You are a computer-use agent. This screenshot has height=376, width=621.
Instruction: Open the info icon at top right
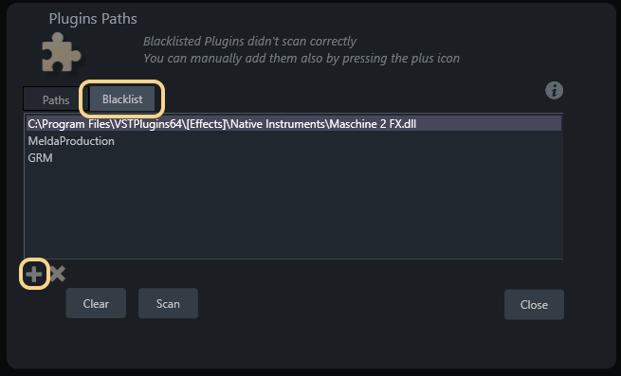[x=554, y=91]
